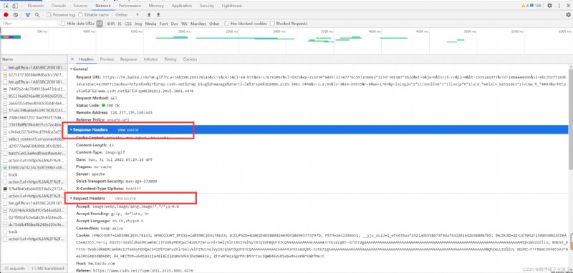Image resolution: width=573 pixels, height=273 pixels.
Task: Filter requests by Other
Action: tap(214, 24)
